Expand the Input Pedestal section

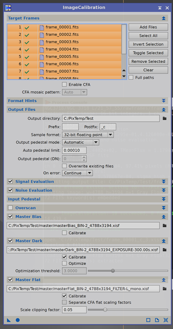[x=164, y=199]
